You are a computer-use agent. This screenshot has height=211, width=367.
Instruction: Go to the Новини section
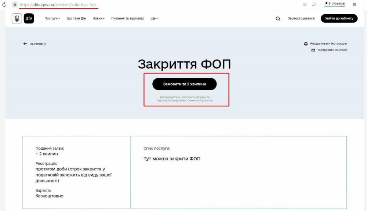(98, 18)
